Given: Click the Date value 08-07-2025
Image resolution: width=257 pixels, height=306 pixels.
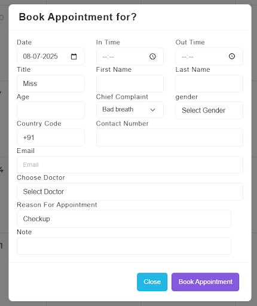Looking at the screenshot, I should (x=41, y=56).
